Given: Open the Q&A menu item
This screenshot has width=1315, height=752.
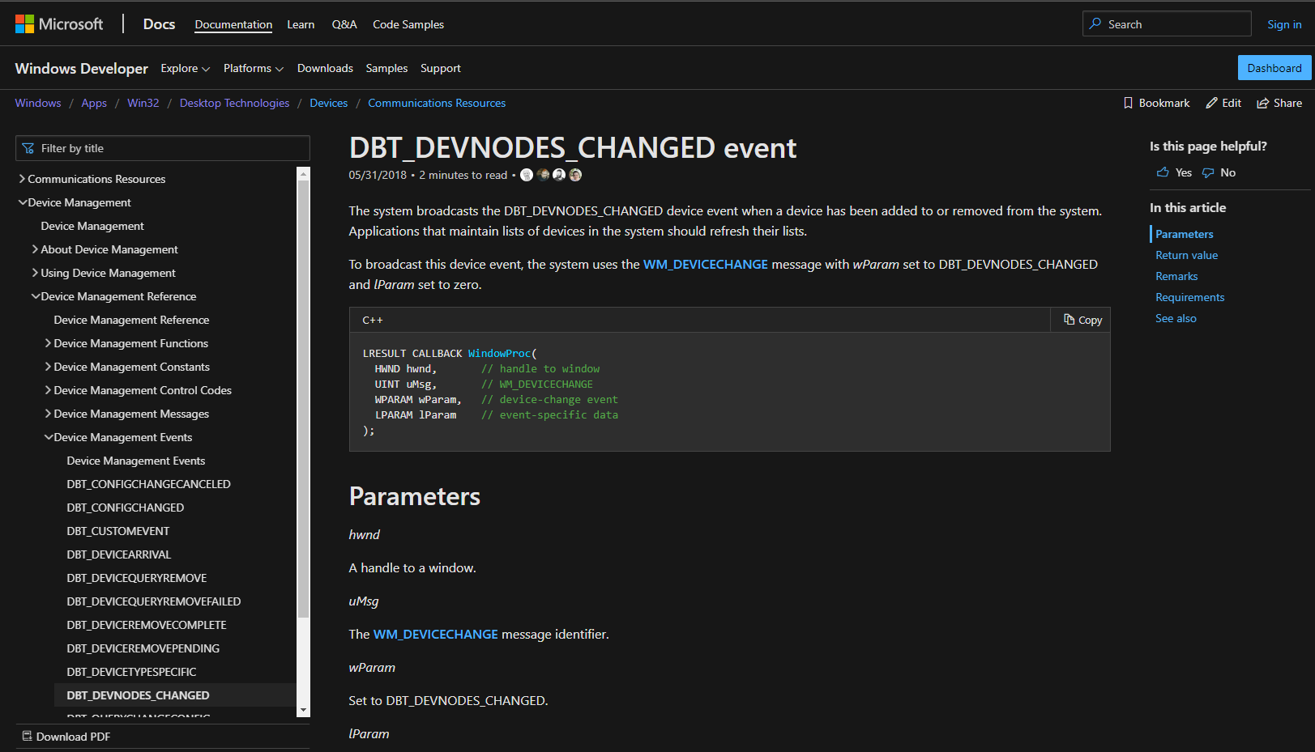Looking at the screenshot, I should [x=344, y=24].
